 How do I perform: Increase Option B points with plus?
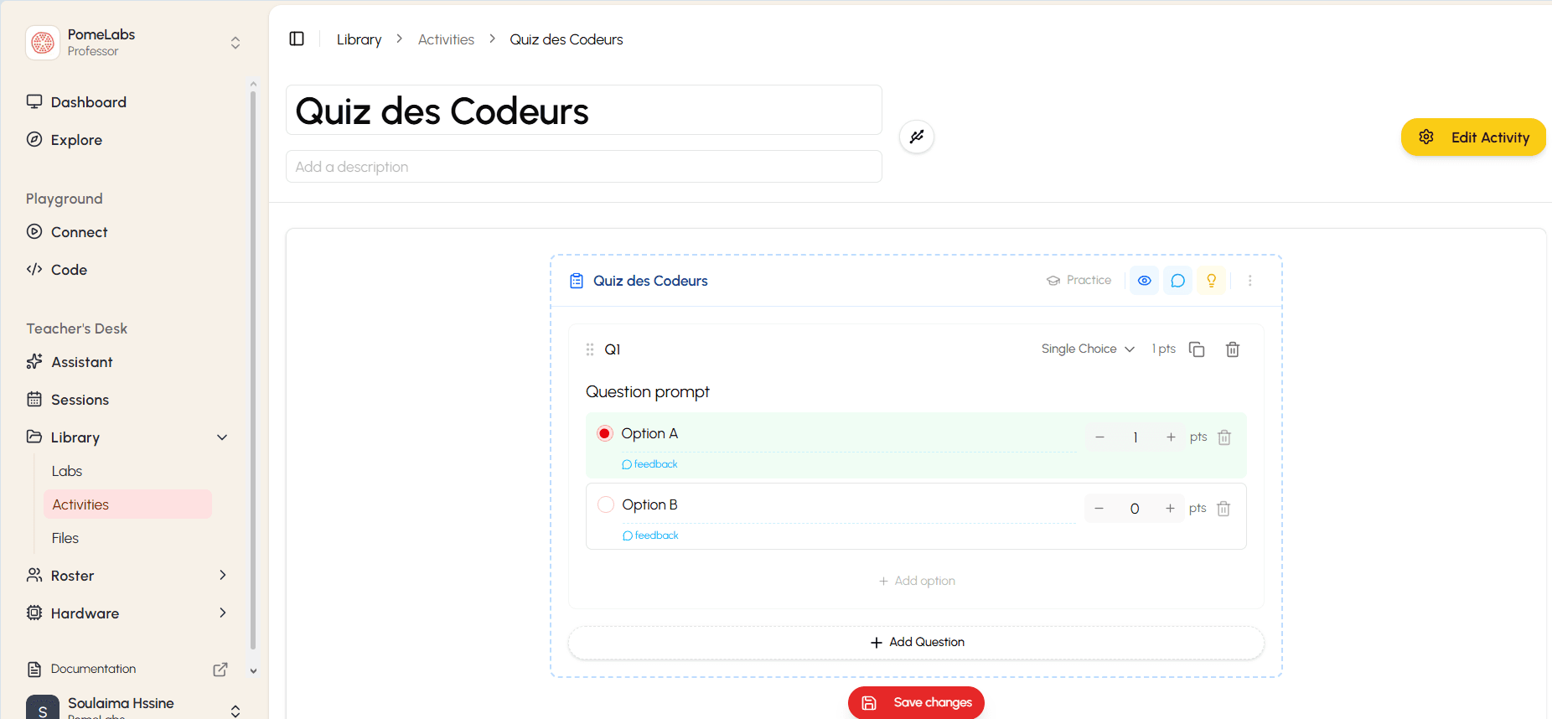point(1170,509)
